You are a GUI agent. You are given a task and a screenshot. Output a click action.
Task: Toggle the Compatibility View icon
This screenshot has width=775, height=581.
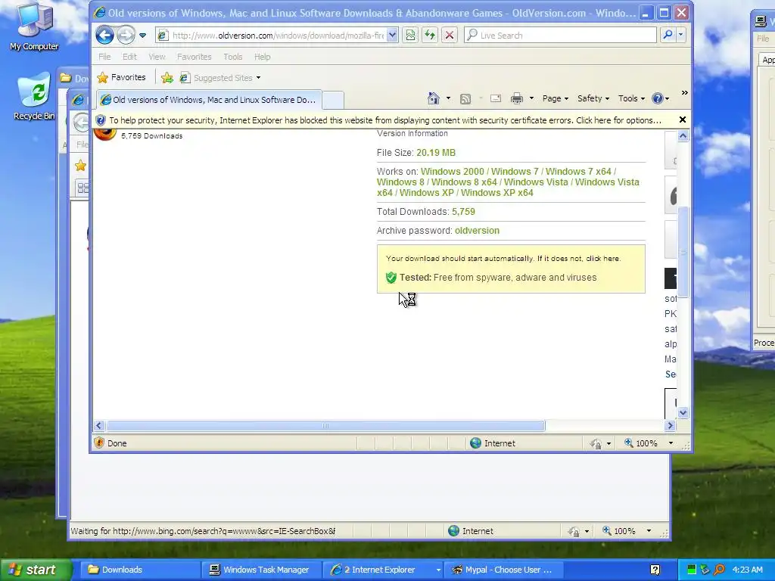[x=410, y=35]
